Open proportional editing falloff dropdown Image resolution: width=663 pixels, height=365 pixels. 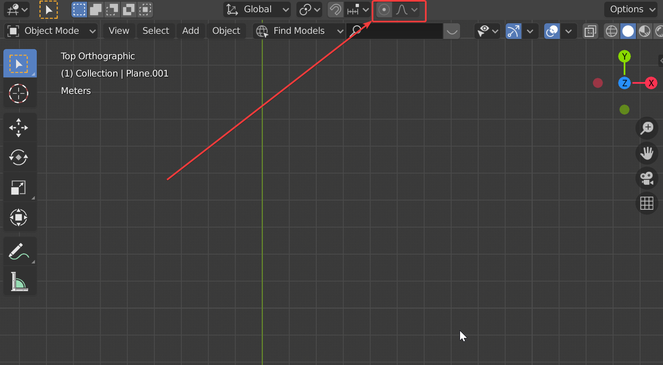pyautogui.click(x=406, y=9)
